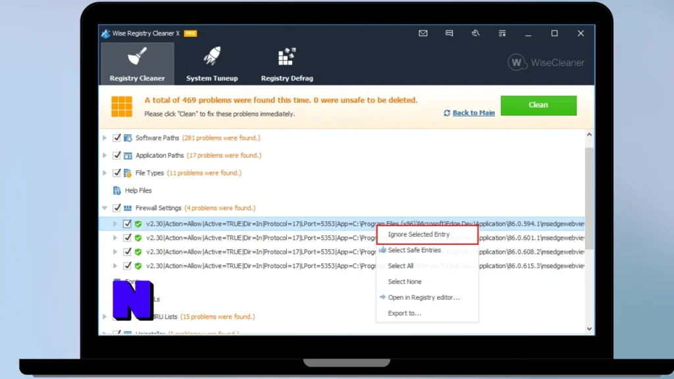The height and width of the screenshot is (379, 674).
Task: Uncheck the 86.0.615.3 firewall entry checkbox
Action: [x=127, y=266]
